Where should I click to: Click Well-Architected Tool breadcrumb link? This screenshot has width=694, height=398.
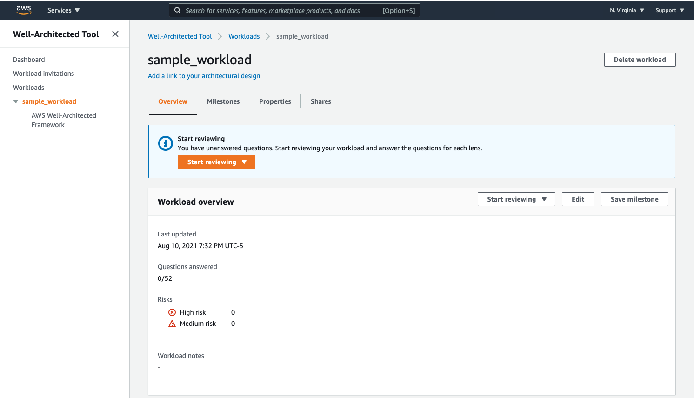click(x=180, y=36)
